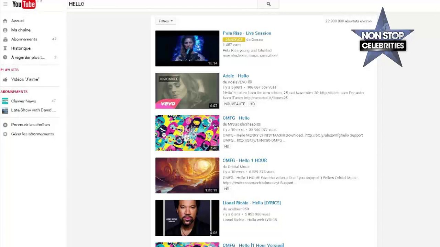Select Parcourir les chaînes
Image resolution: width=440 pixels, height=247 pixels.
point(30,125)
